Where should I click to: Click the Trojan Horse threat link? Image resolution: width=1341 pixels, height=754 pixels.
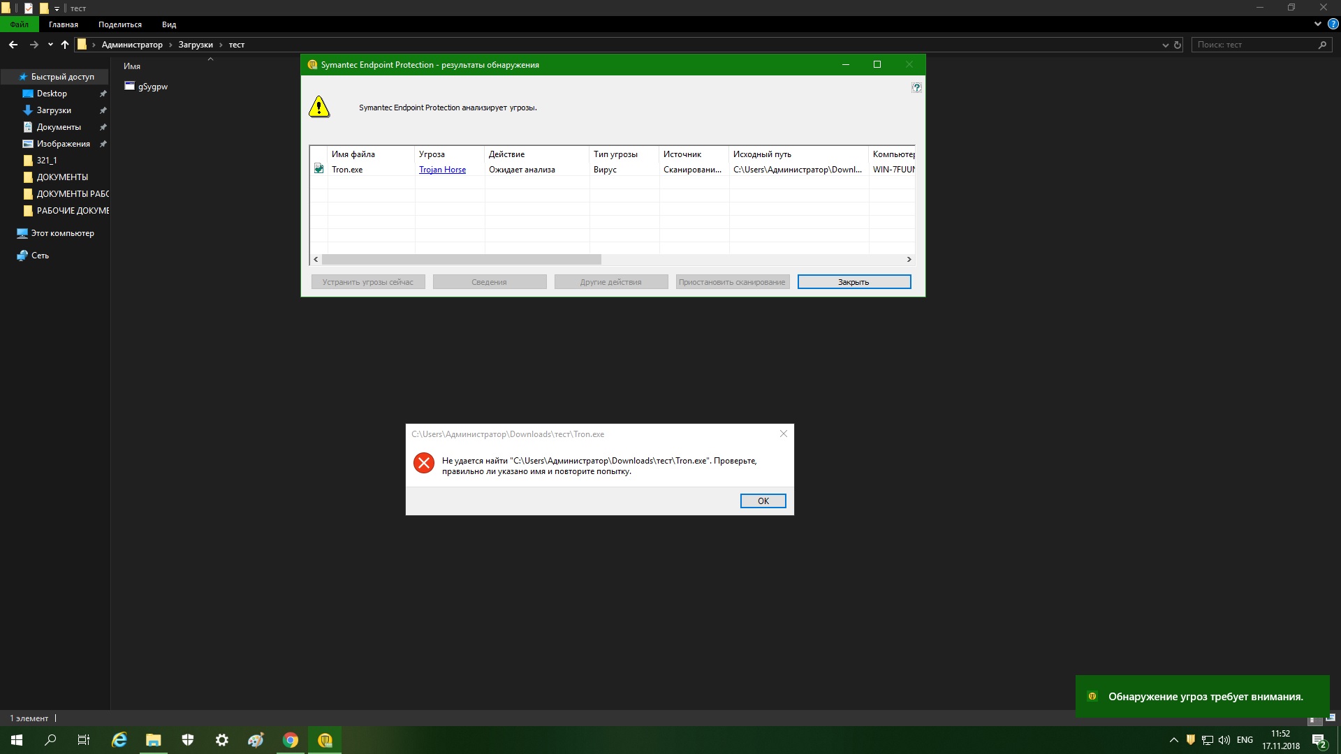pos(442,170)
